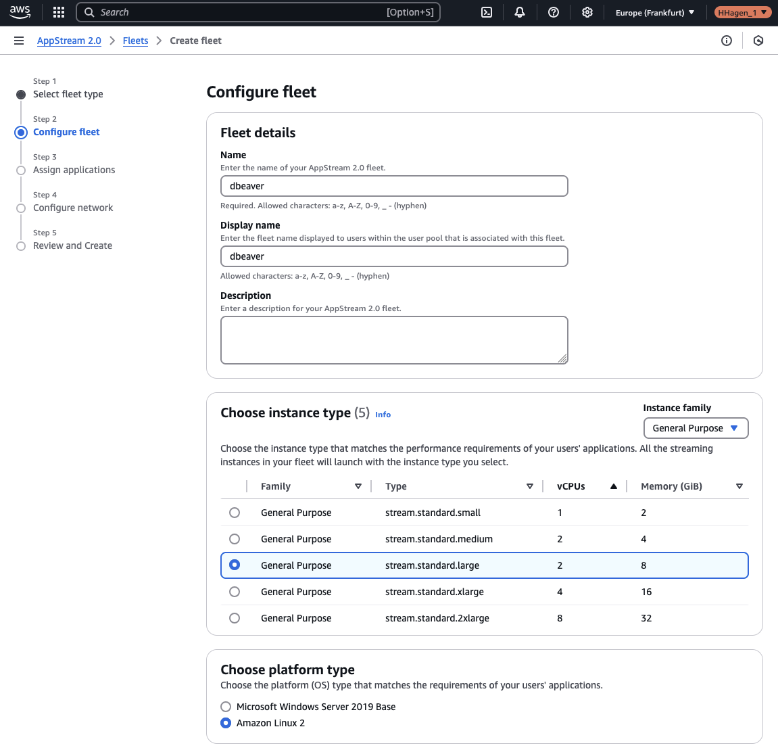Choose Microsoft Windows Server 2019 Base platform
778x752 pixels.
(x=225, y=706)
